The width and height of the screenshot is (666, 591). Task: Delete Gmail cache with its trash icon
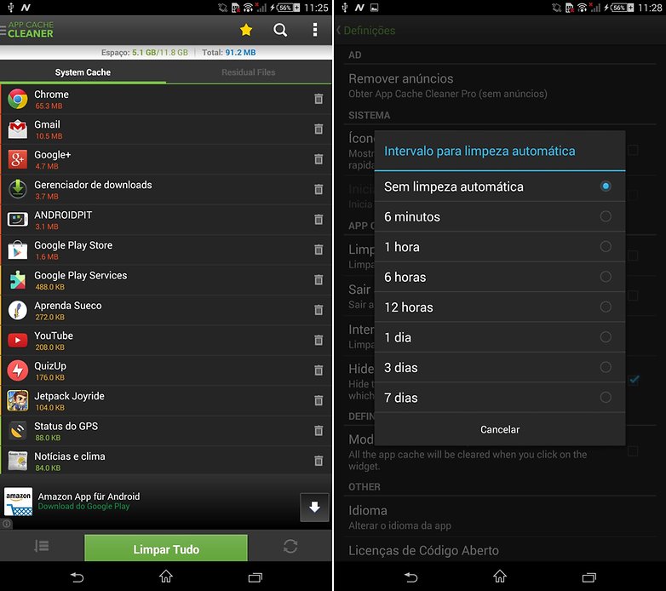pos(319,129)
